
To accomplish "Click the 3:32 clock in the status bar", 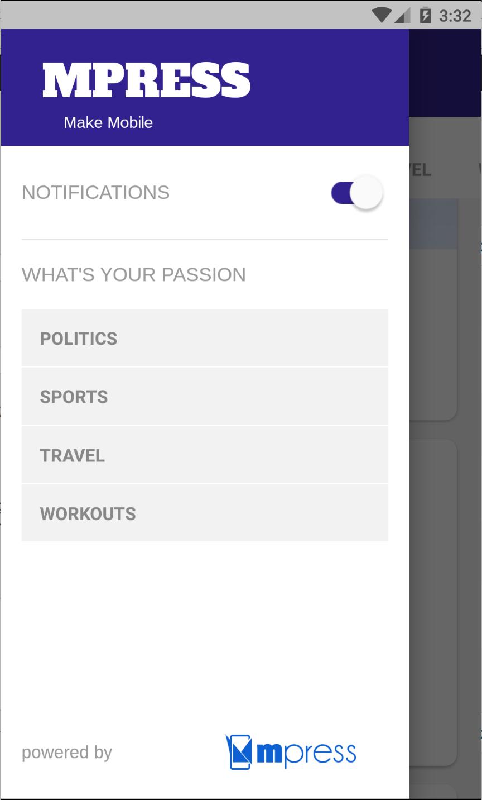I will [455, 16].
